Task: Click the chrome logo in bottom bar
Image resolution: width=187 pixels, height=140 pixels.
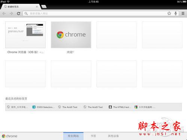Action: (x=10, y=136)
